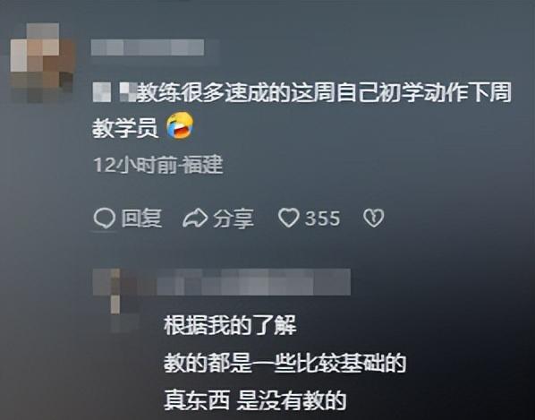Click the 分享 share label

[x=234, y=219]
